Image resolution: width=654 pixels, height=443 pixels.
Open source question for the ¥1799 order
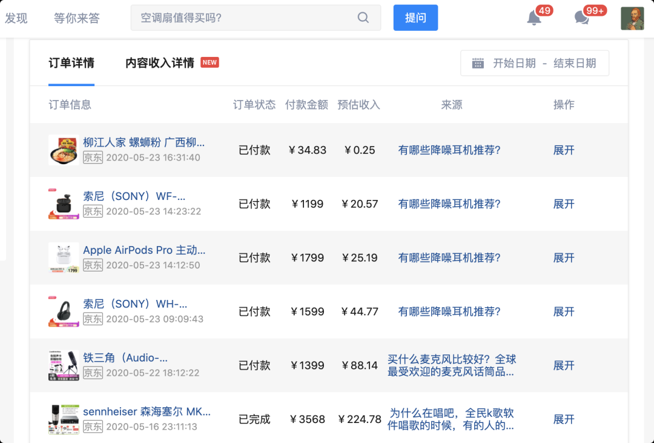coord(449,258)
